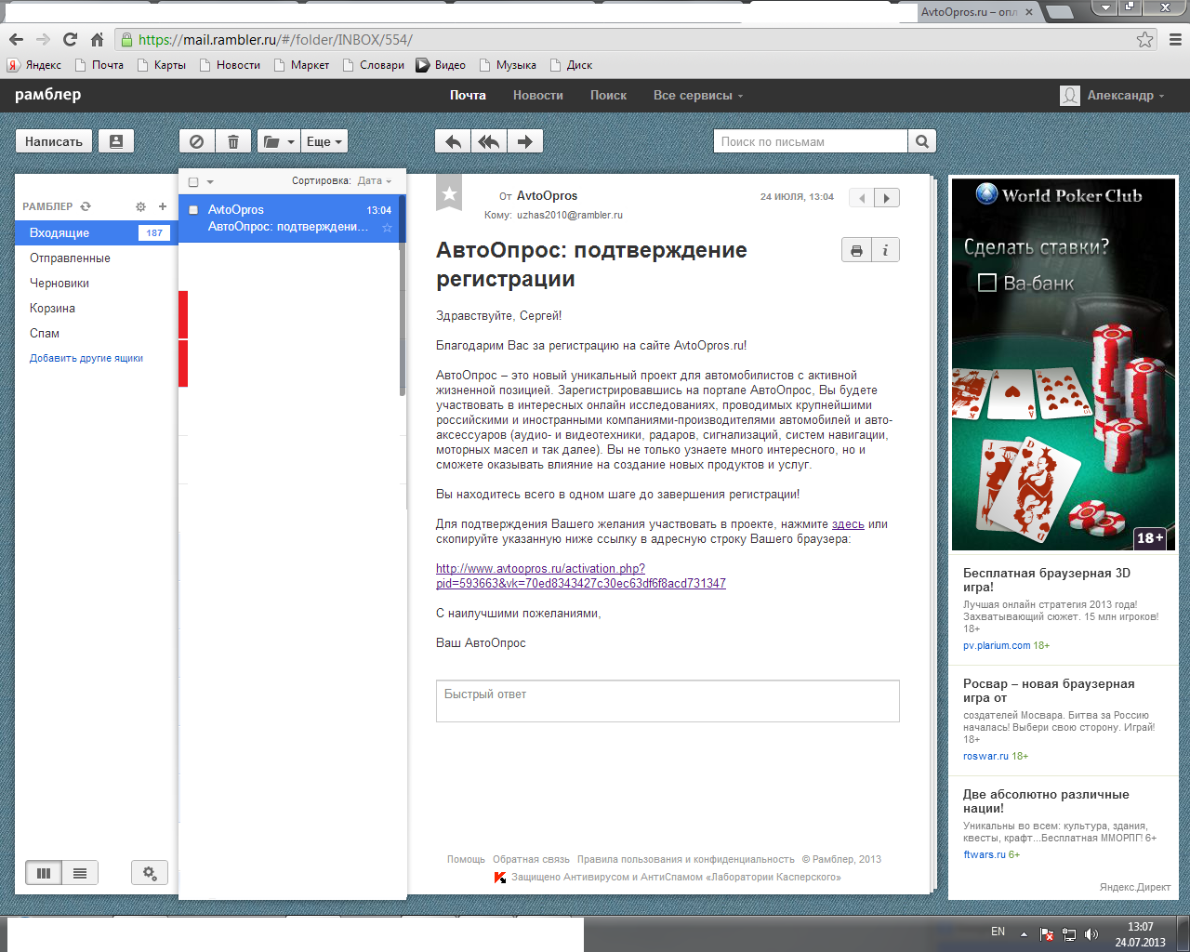Open Отправленные folder
1190x952 pixels.
pos(70,258)
